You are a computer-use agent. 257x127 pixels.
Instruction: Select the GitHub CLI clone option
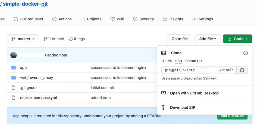click(x=194, y=61)
